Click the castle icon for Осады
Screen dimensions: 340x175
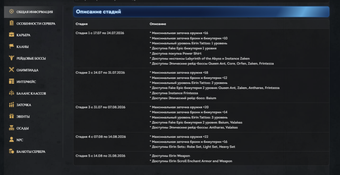pos(12,128)
